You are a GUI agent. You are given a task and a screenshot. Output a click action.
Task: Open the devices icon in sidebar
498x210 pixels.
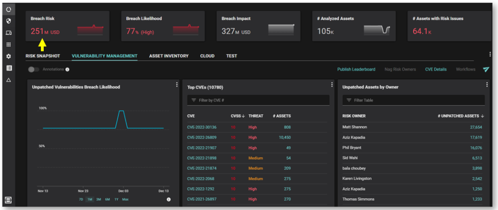pos(9,33)
